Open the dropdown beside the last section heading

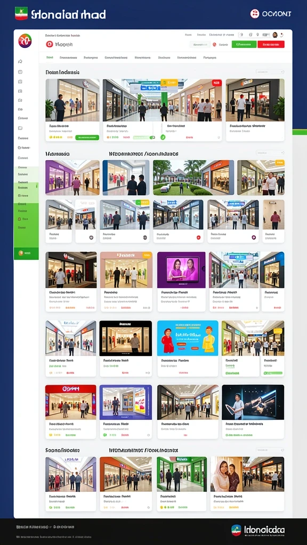(x=270, y=450)
